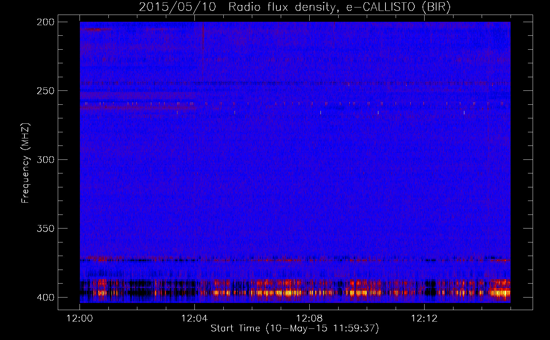Click the '12:12' time tick label
This screenshot has width=550, height=340.
(424, 319)
